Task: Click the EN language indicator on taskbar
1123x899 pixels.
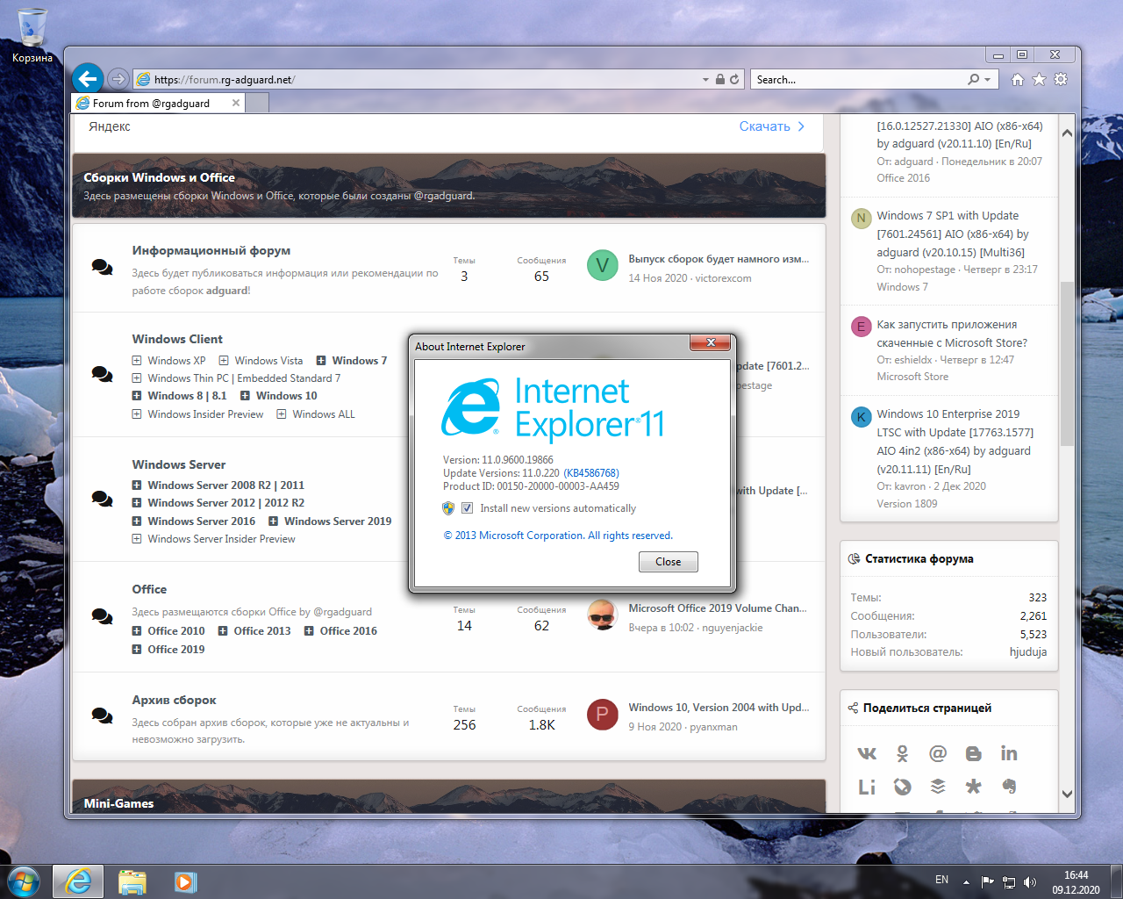Action: click(941, 880)
